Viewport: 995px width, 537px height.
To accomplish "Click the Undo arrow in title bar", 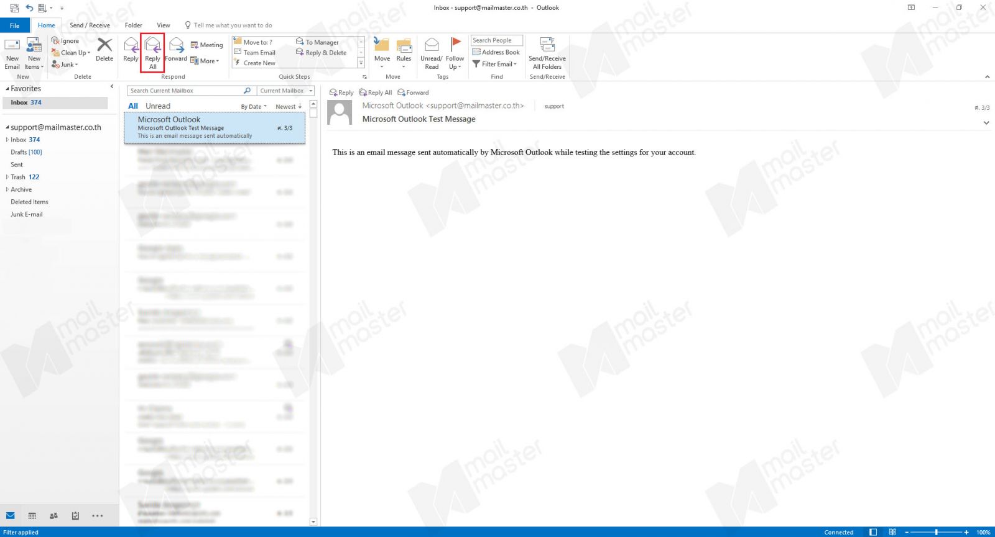I will pyautogui.click(x=29, y=8).
